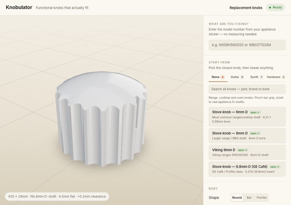Click the Knobulator logo title
This screenshot has width=291, height=205.
(x=19, y=7)
